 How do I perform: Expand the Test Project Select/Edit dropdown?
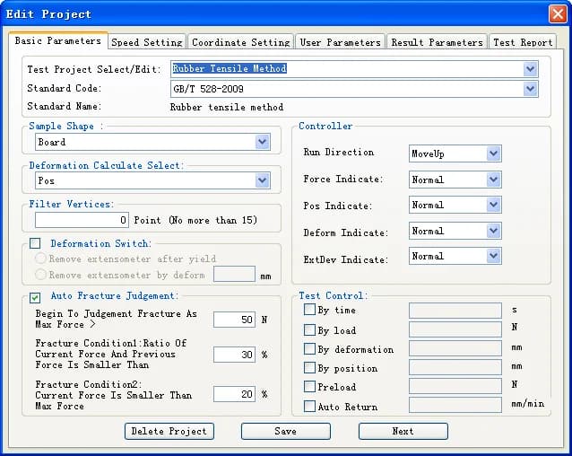(x=530, y=68)
